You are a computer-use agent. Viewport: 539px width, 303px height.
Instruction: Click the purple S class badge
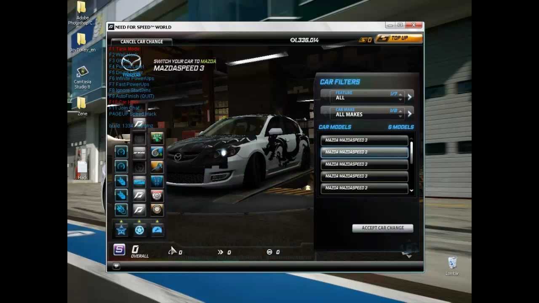click(x=119, y=250)
